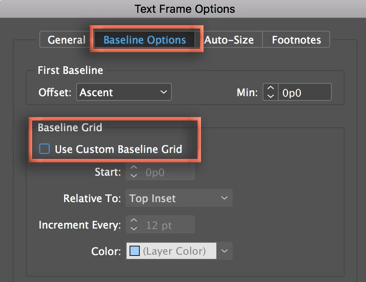
Task: Increase the Start value with up arrow
Action: click(x=134, y=169)
